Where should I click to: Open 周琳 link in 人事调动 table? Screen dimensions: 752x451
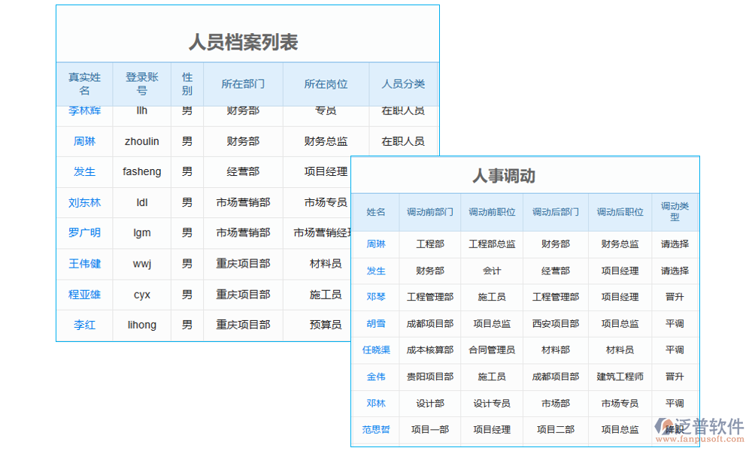376,244
